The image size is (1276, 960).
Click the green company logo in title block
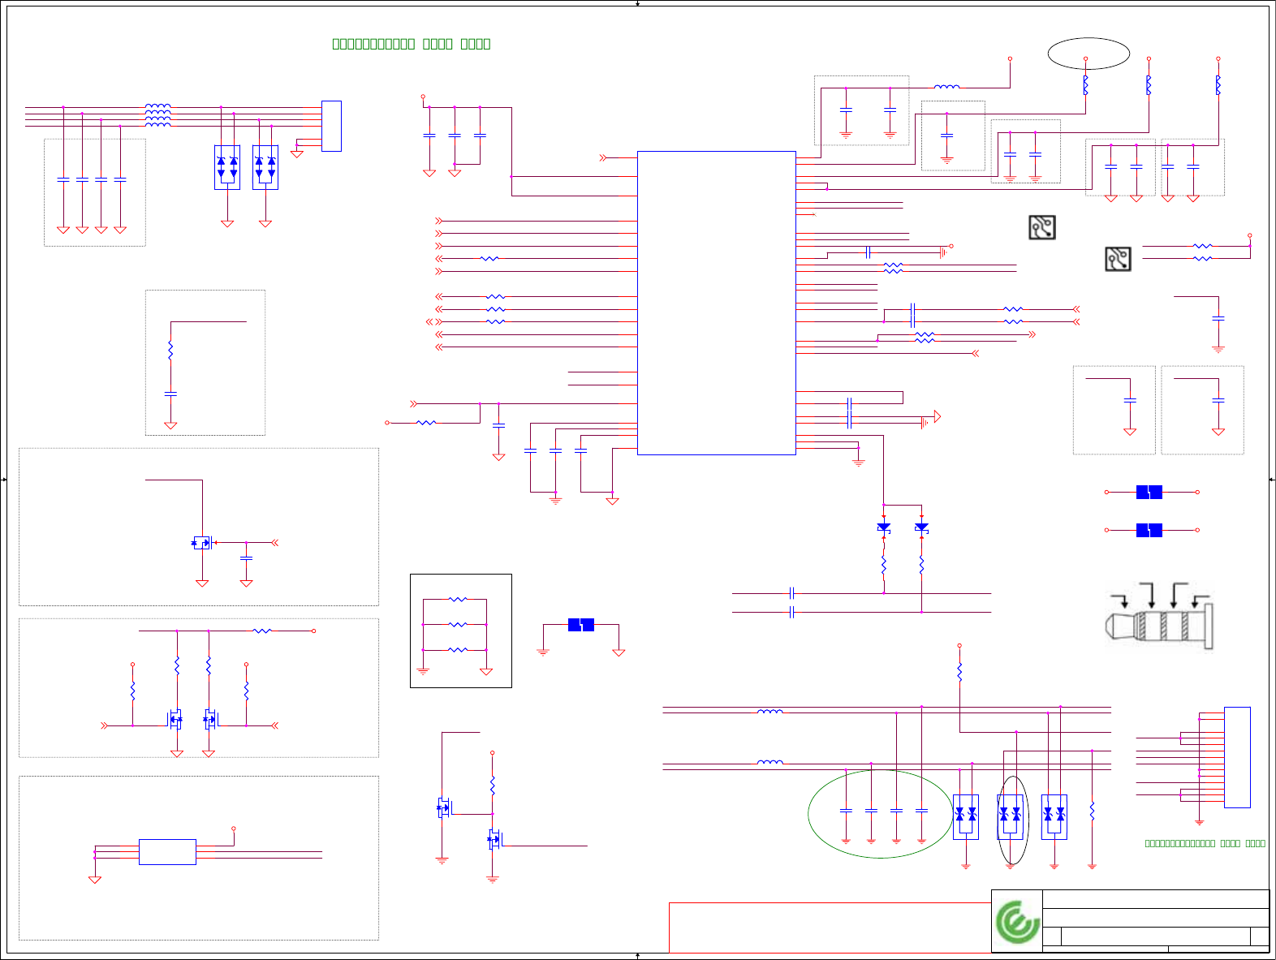pos(1017,922)
